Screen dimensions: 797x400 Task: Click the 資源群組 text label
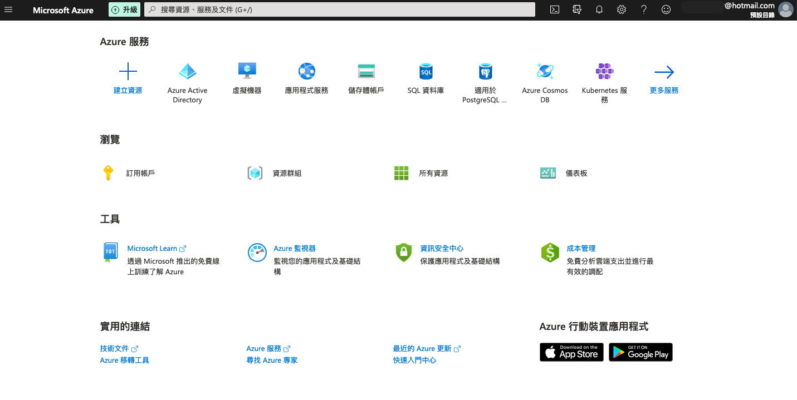coord(287,173)
